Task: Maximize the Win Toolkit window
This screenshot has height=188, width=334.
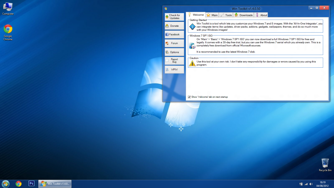Action: (x=317, y=8)
